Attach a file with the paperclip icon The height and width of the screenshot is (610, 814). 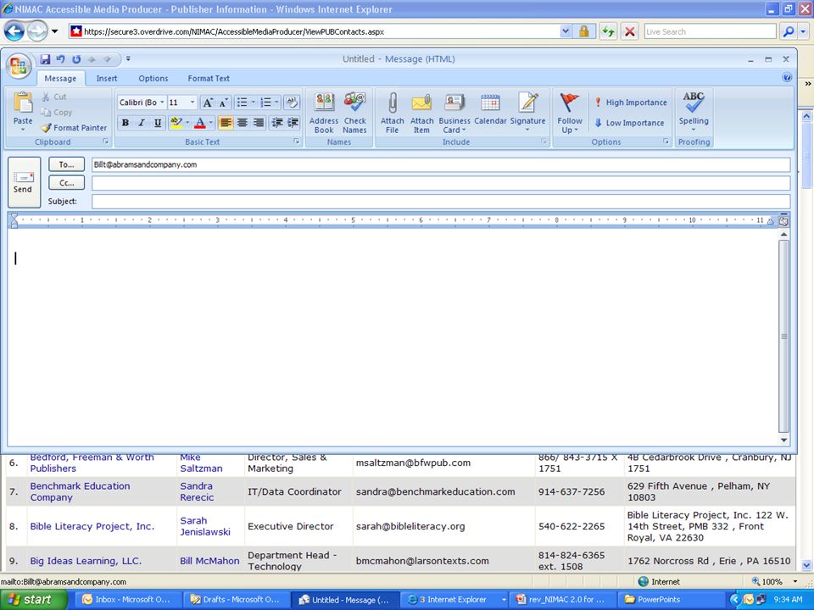point(393,113)
